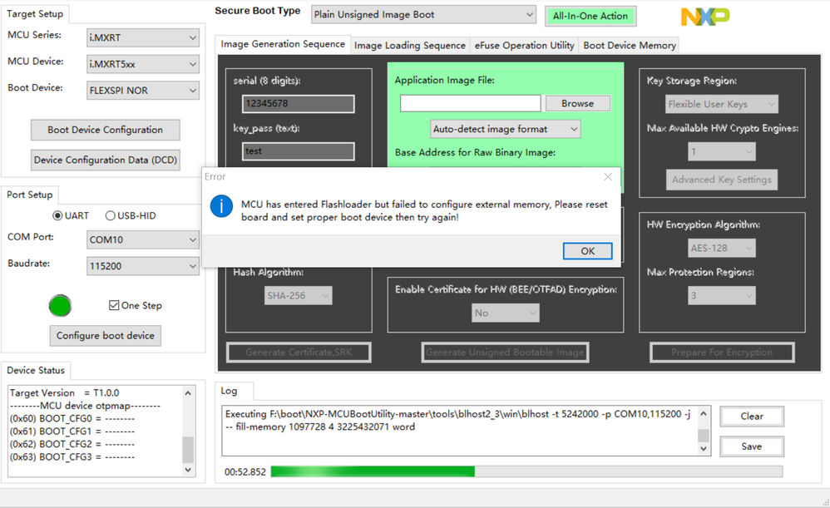The image size is (830, 508).
Task: Click Generate Unsigned Bootable Image button
Action: [505, 353]
